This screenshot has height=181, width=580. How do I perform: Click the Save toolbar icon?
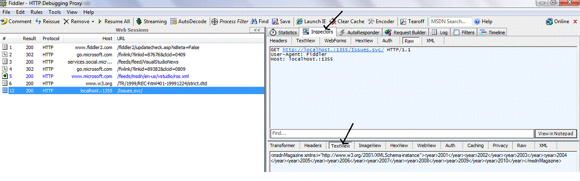click(x=275, y=22)
